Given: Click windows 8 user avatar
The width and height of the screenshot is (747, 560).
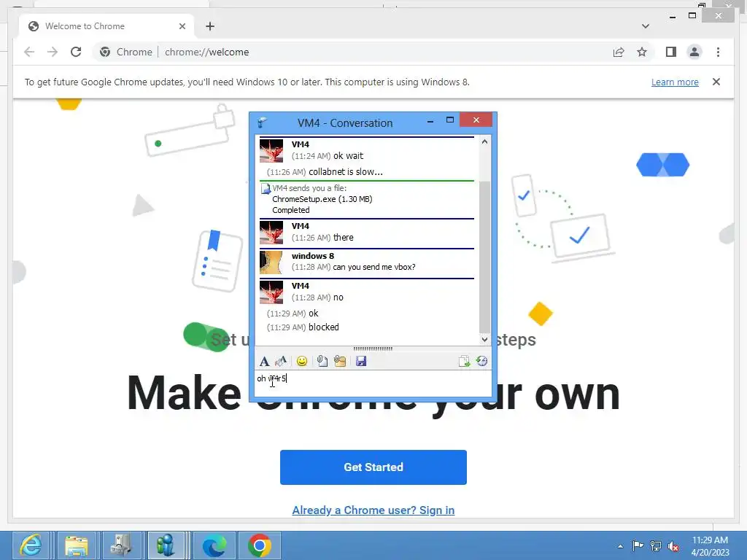Looking at the screenshot, I should point(271,262).
